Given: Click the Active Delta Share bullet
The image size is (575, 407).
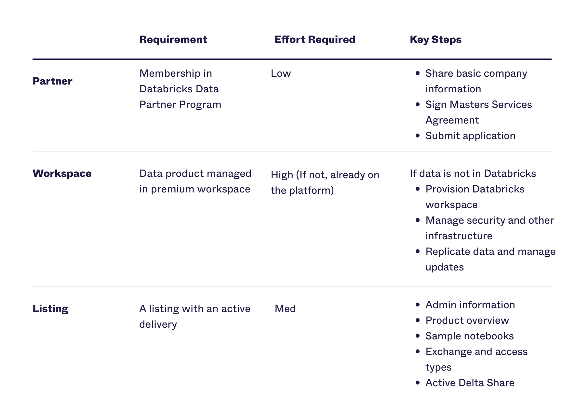Looking at the screenshot, I should (x=470, y=383).
